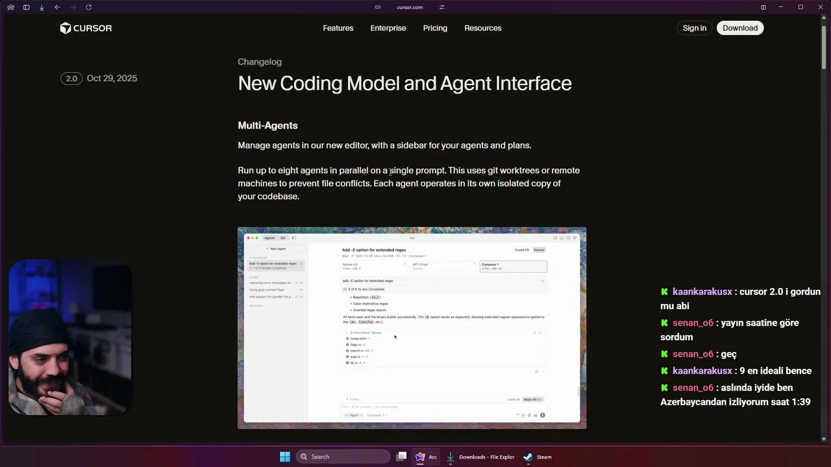Close the Arc browser window
Screen dimensions: 831x467
pos(819,7)
